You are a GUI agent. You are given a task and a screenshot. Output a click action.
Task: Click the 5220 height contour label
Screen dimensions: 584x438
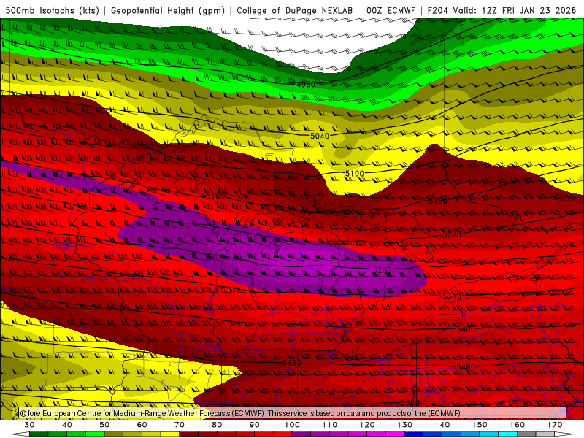[452, 234]
